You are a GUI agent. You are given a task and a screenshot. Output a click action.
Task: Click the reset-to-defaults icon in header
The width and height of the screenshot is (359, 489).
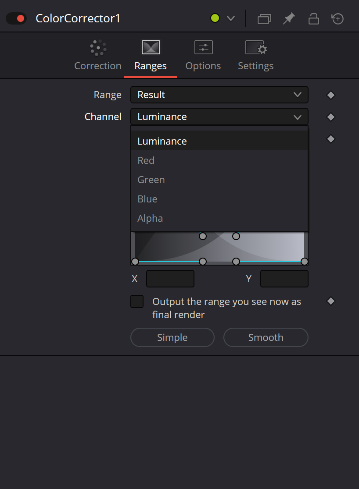point(337,19)
